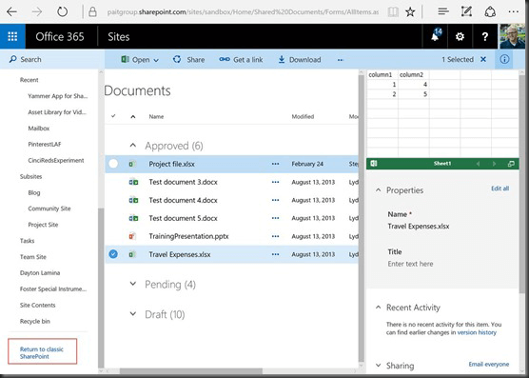Screen dimensions: 529x378
Task: Open the version history link
Action: coord(477,332)
